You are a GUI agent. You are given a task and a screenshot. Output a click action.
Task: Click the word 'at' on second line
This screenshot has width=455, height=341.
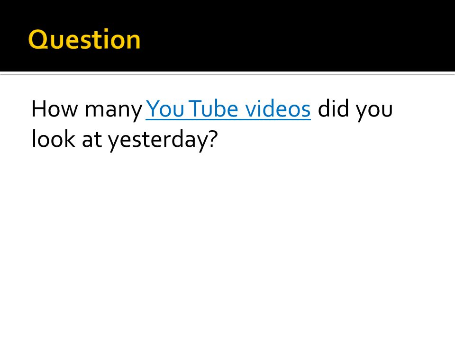[x=92, y=140]
